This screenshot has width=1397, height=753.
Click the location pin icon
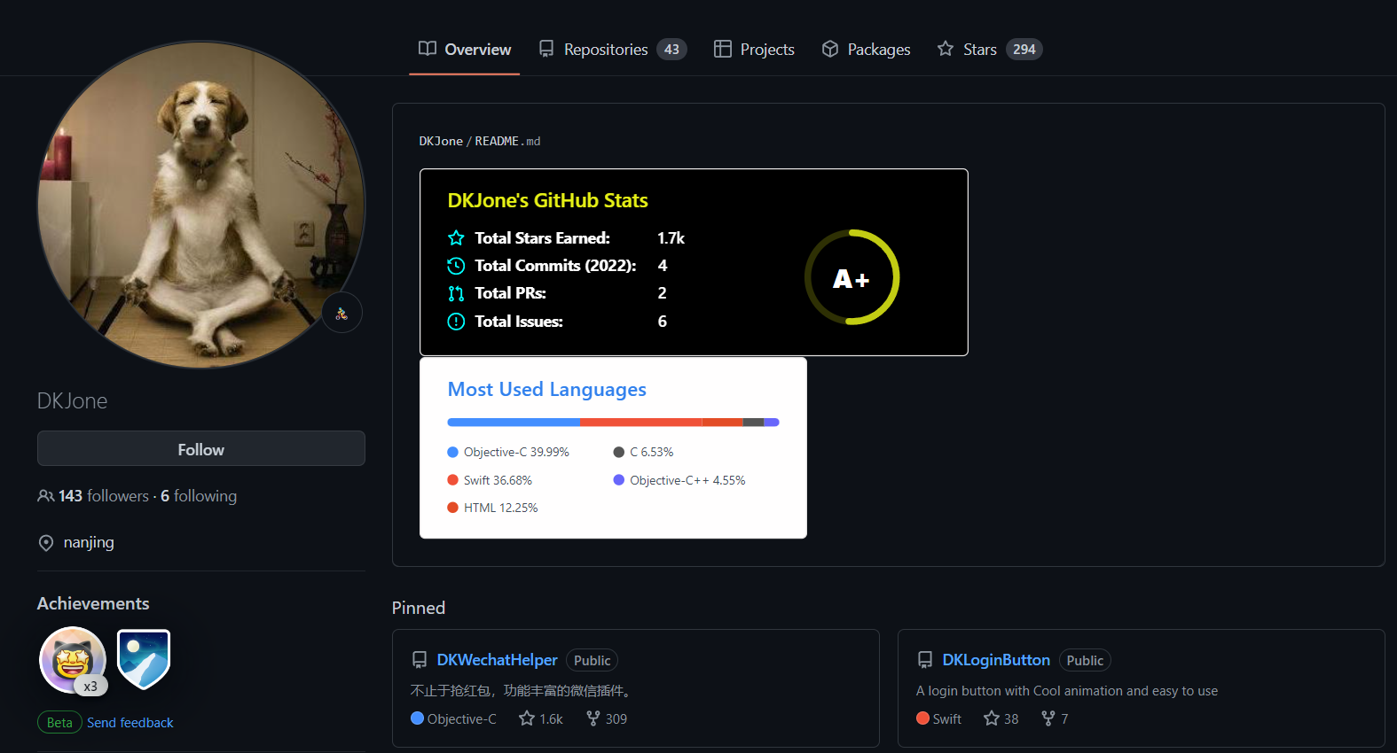(46, 543)
